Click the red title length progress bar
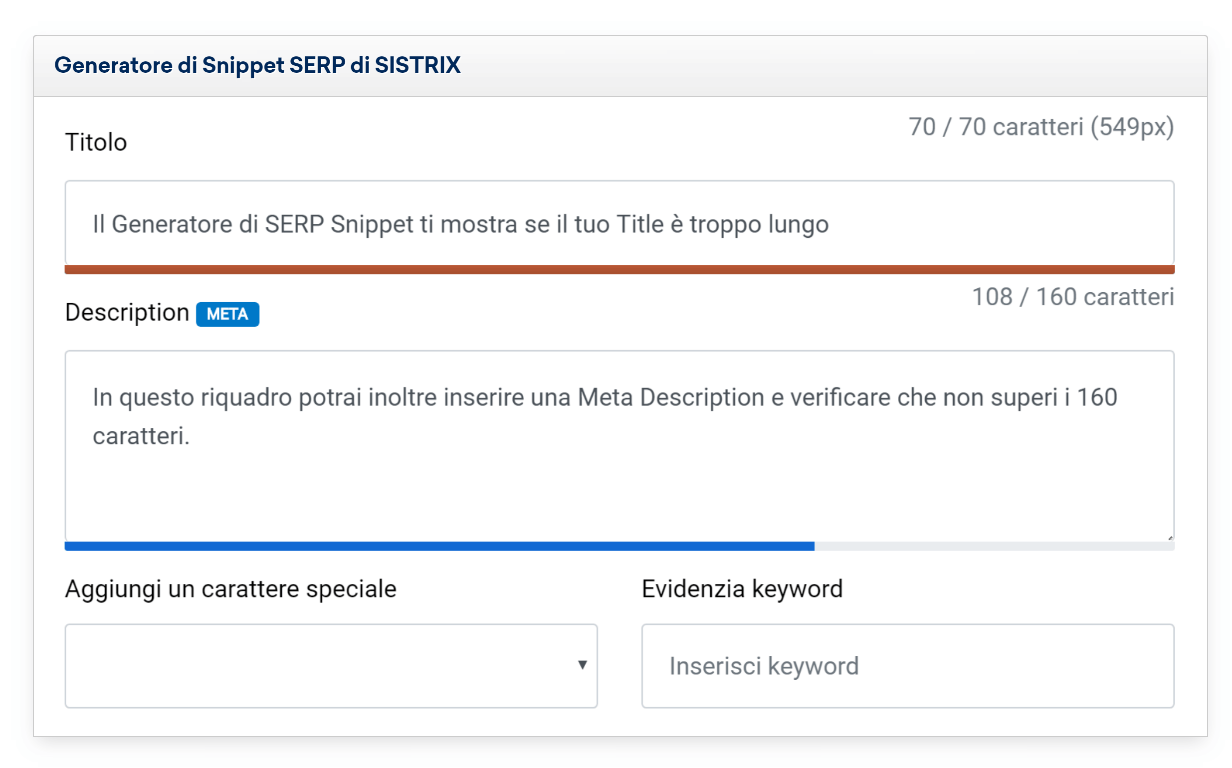This screenshot has width=1232, height=768. [x=619, y=269]
